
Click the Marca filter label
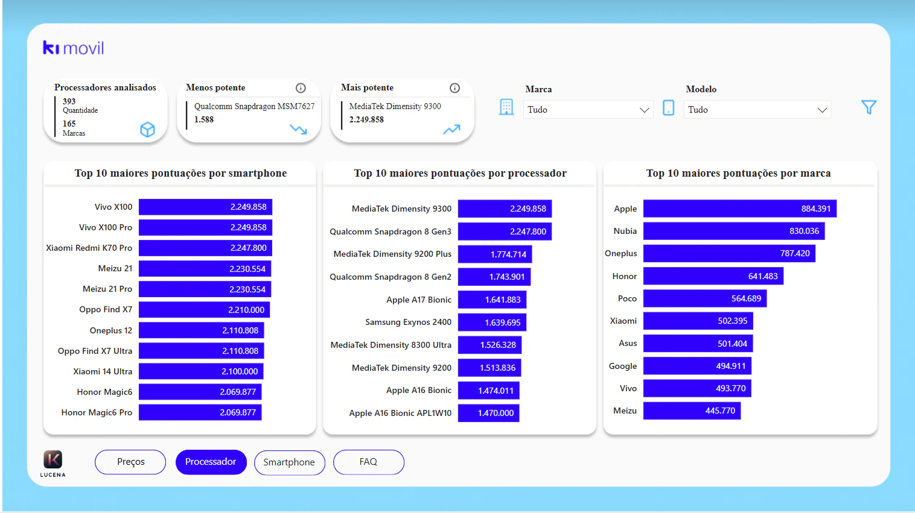tap(538, 89)
